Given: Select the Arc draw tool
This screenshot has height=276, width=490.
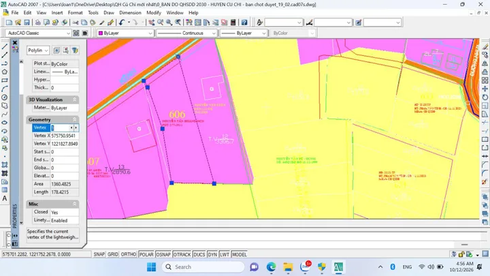Looking at the screenshot, I should 4,89.
